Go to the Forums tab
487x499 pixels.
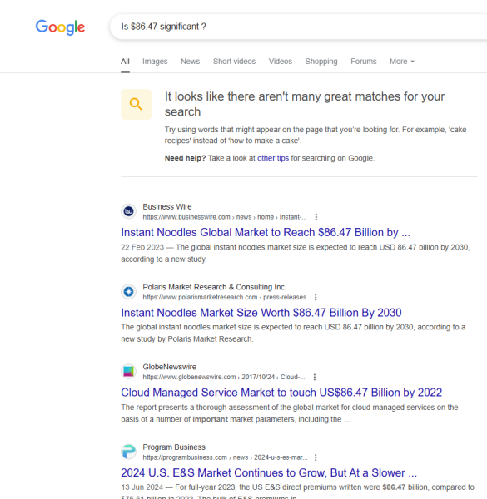coord(364,62)
